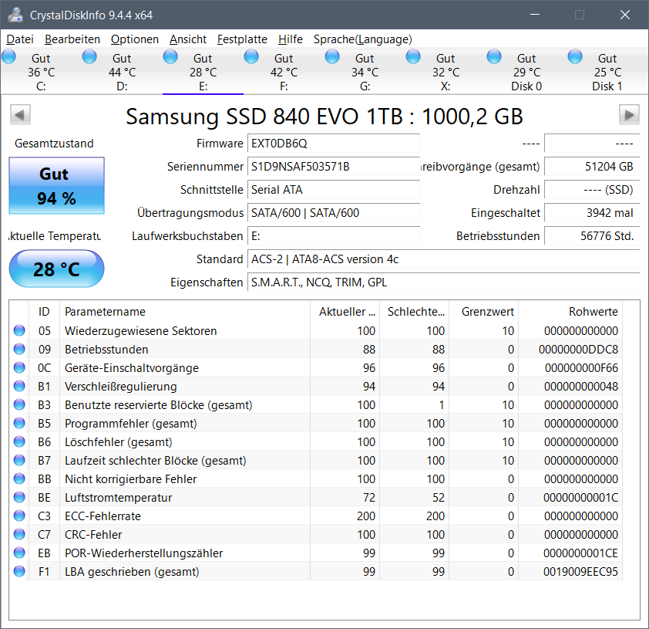Click status orb for Löschfehler (gesamt)
Viewport: 649px width, 629px height.
(19, 441)
